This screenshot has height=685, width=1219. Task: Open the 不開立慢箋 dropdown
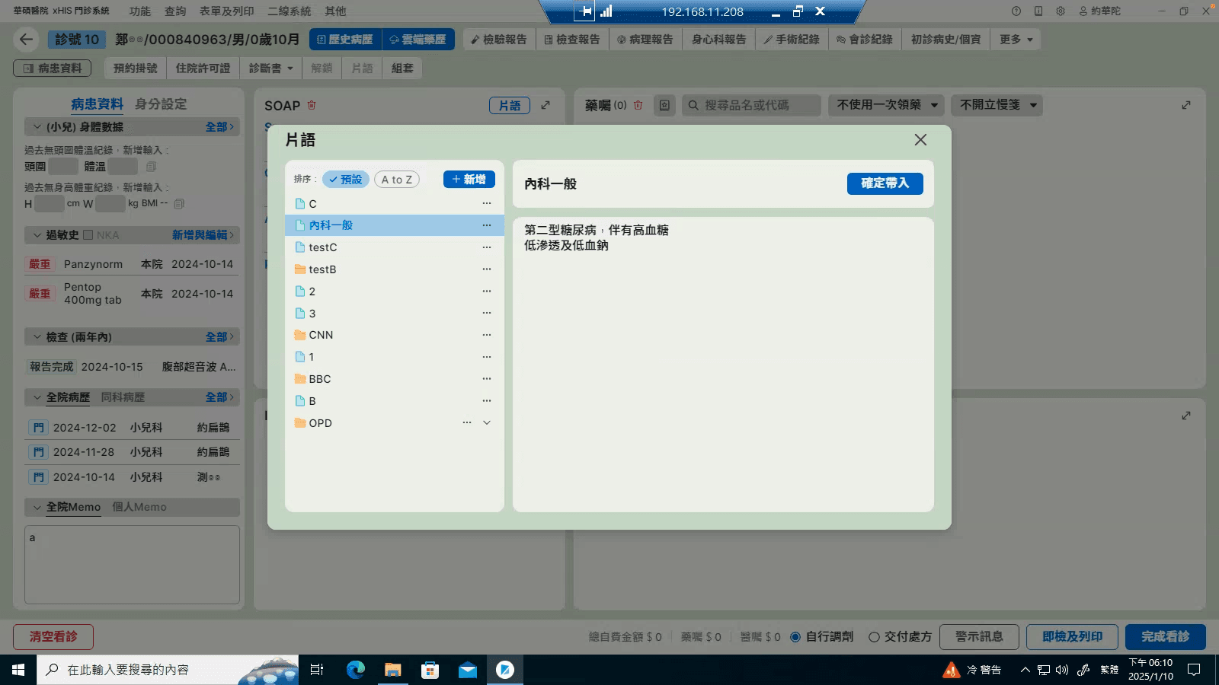coord(997,105)
